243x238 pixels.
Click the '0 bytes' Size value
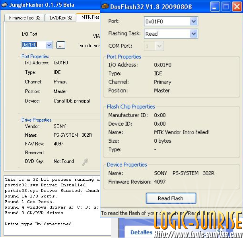click(x=163, y=141)
